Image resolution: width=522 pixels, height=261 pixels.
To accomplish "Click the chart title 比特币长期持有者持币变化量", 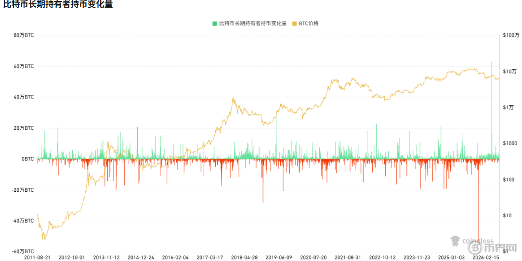I will point(58,4).
